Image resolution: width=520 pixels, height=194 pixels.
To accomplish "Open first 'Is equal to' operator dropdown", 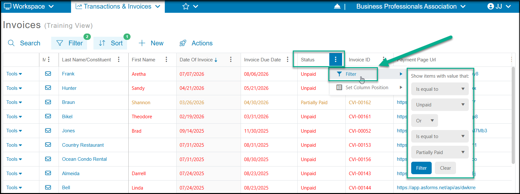I will (440, 89).
